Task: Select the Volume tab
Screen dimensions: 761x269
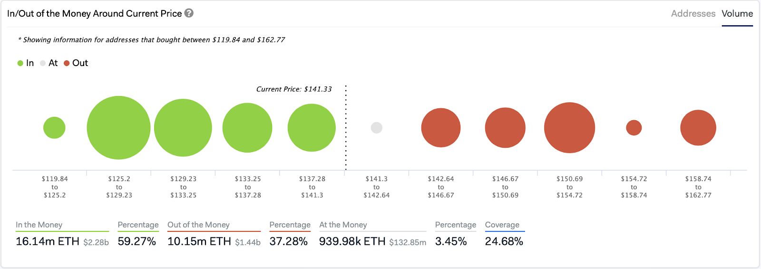Action: click(x=737, y=14)
